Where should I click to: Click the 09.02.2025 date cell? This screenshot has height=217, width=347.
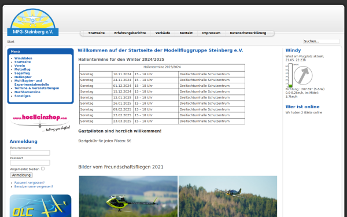[x=123, y=109]
